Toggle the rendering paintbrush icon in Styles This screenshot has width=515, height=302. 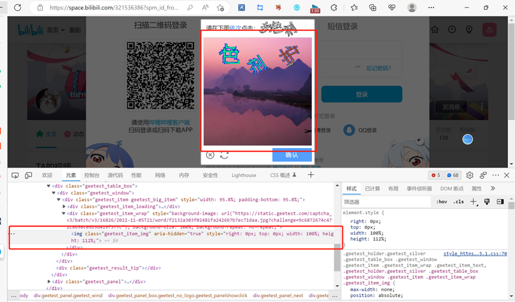487,202
